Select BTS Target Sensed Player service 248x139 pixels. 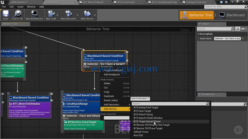coord(170,121)
